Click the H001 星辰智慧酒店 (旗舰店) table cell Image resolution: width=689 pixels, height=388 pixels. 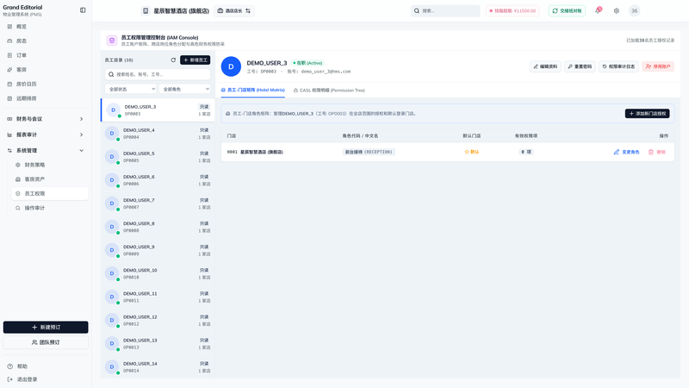click(x=255, y=152)
